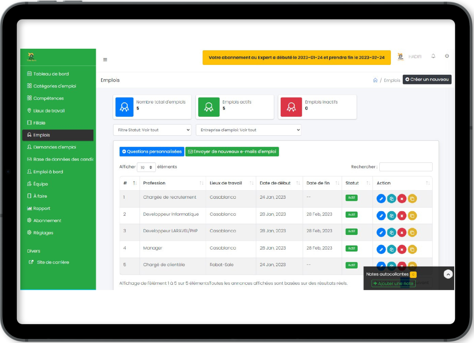
Task: Change the number of displayed elements selector
Action: 146,167
